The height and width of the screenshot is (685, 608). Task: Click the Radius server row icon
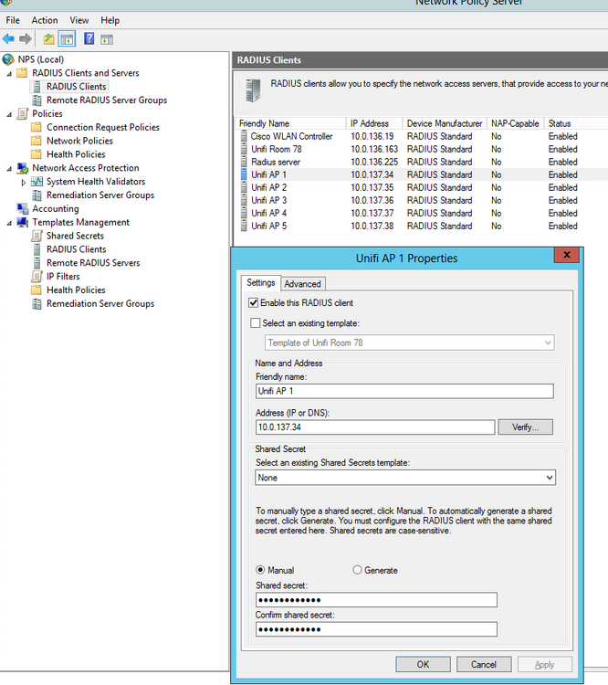[x=244, y=162]
